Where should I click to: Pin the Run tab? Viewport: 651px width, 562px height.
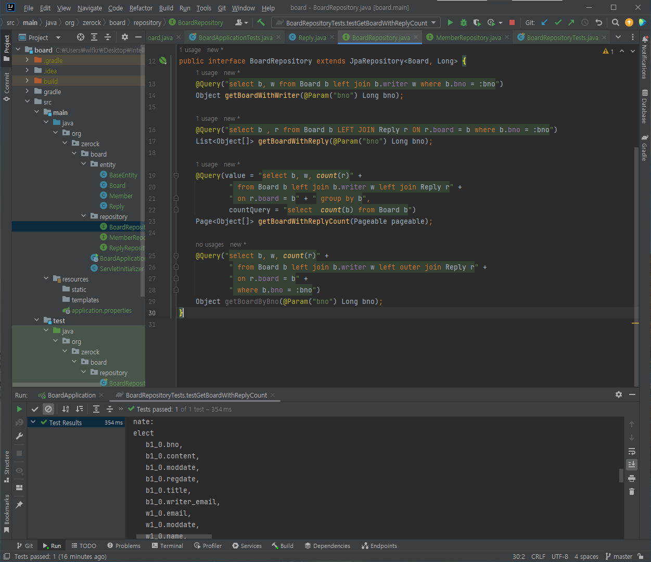19,505
